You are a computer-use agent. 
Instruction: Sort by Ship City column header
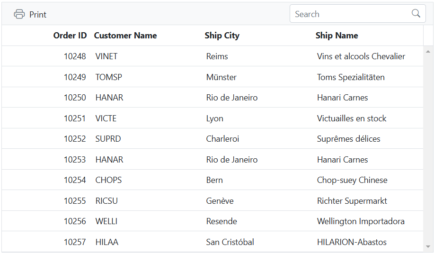coord(222,36)
